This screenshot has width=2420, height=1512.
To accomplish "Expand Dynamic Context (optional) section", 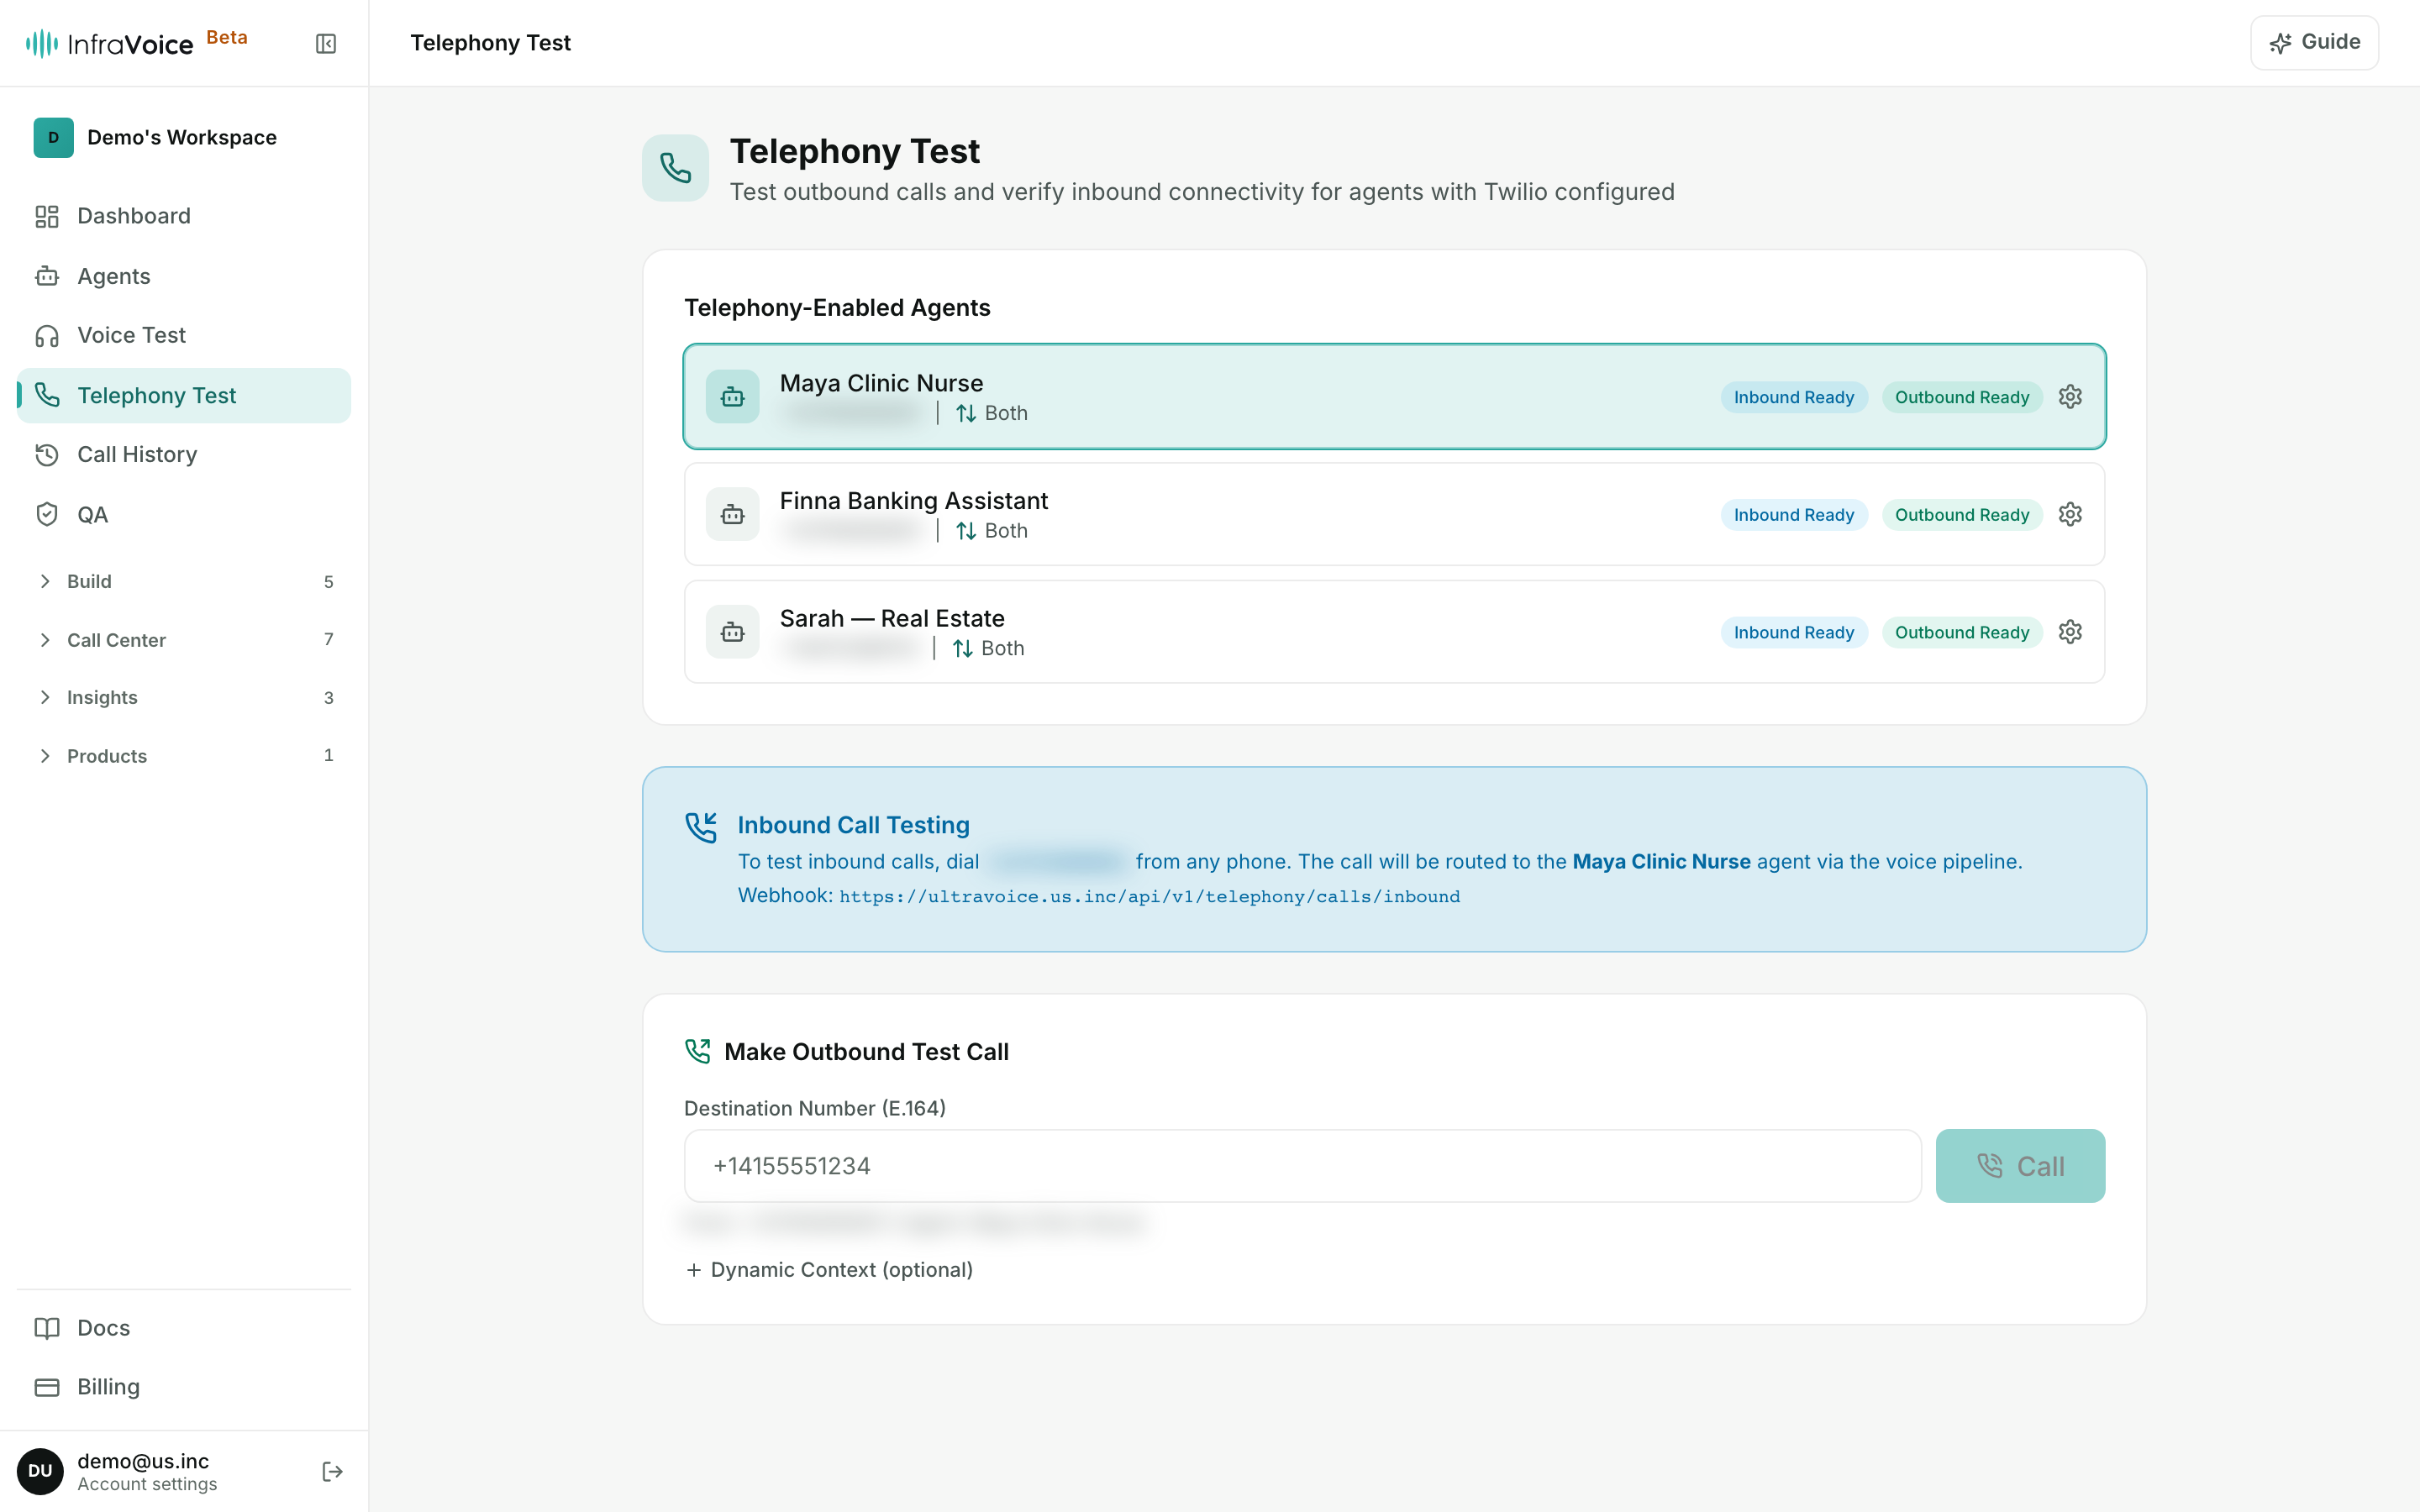I will pyautogui.click(x=829, y=1269).
